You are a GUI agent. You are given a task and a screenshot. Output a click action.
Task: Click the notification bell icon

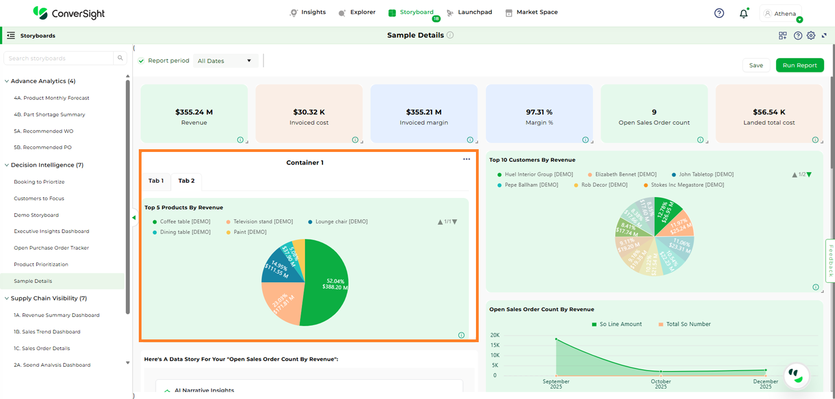coord(743,14)
